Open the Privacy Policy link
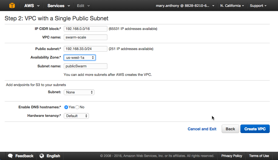The height and width of the screenshot is (160, 278). coord(232,156)
